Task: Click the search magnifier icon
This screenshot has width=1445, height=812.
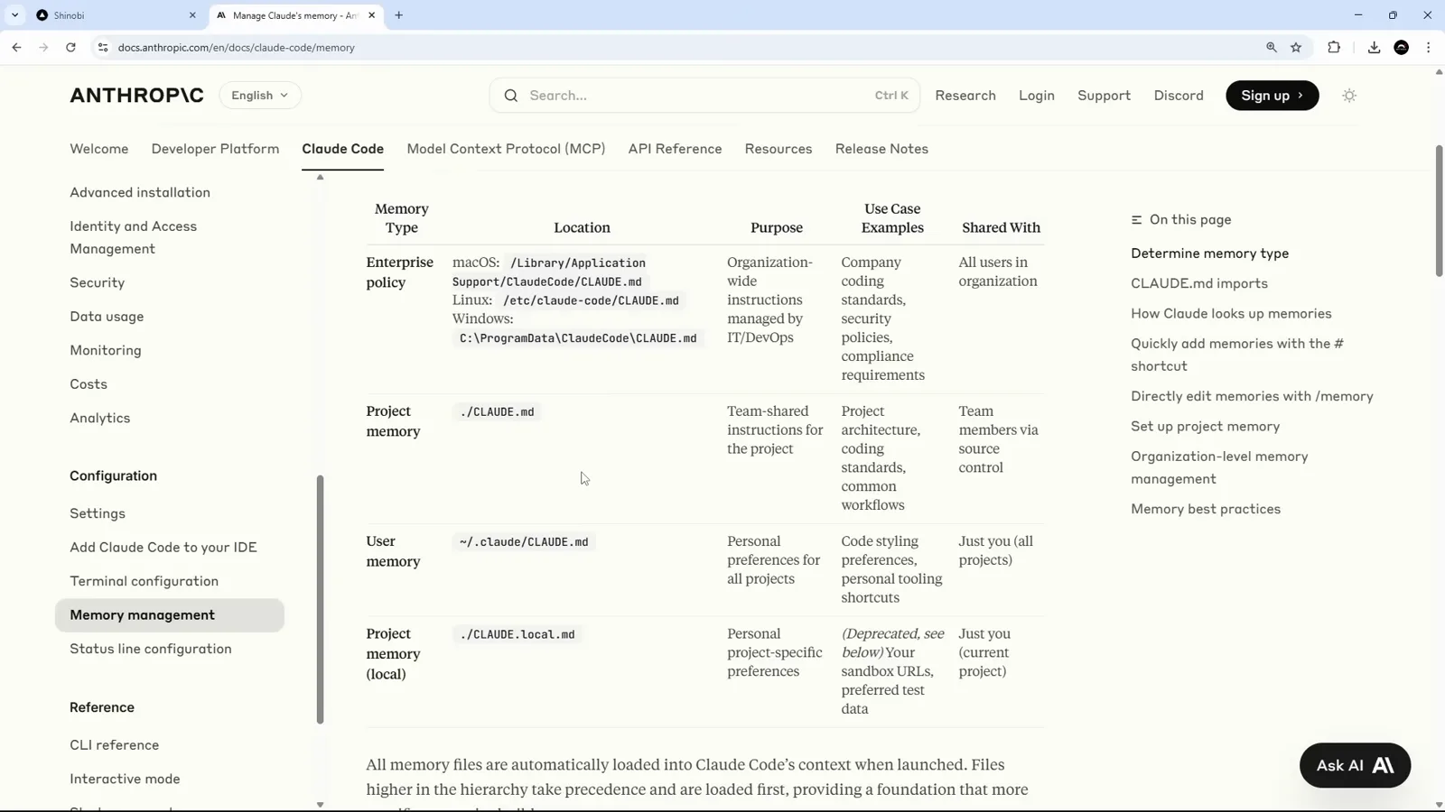Action: (x=511, y=95)
